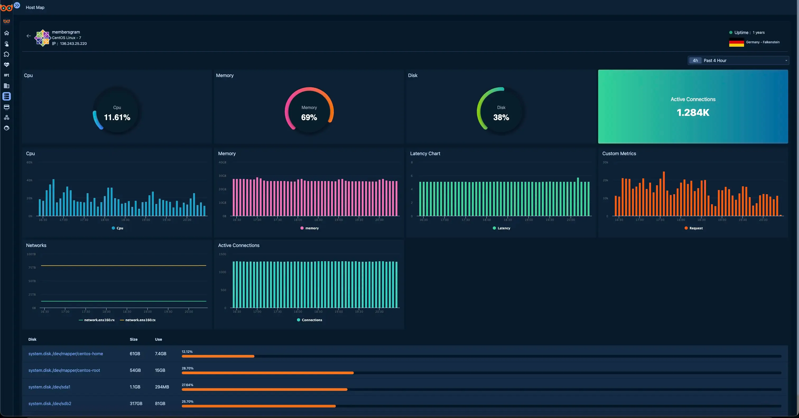Toggle the Connections legend item
Screen dimensions: 799x418
(309, 320)
